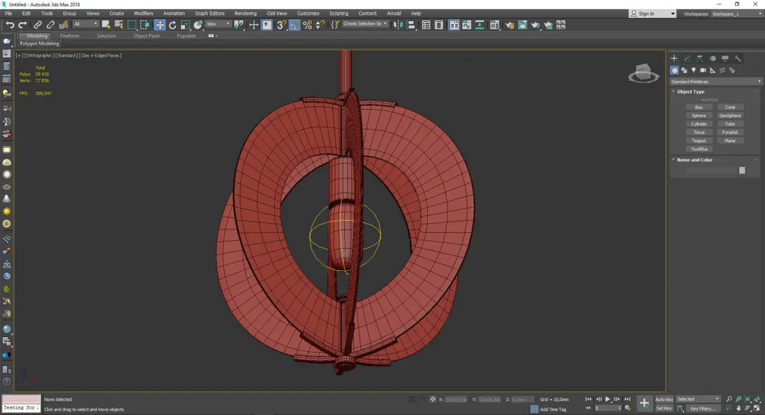Image resolution: width=765 pixels, height=415 pixels.
Task: Select the Move transform tool
Action: tap(159, 25)
